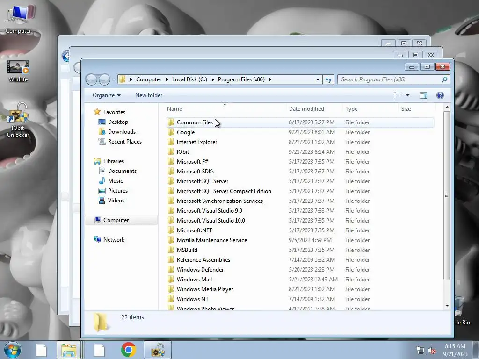The width and height of the screenshot is (479, 359).
Task: Click the Network icon in the sidebar
Action: click(x=97, y=239)
